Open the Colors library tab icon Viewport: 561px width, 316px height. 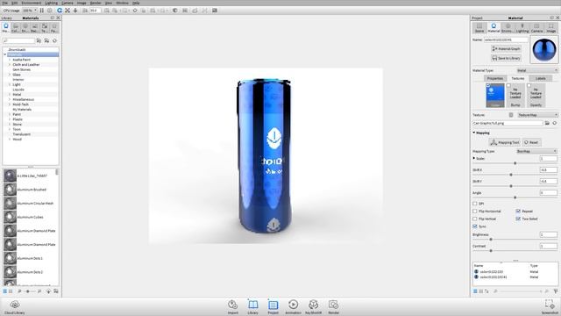[16, 27]
